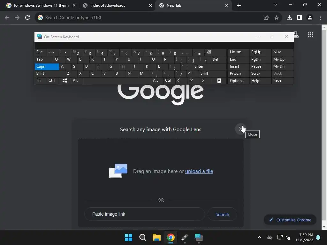Toggle the Fade key
Screen dimensions: 327x245
click(x=282, y=80)
